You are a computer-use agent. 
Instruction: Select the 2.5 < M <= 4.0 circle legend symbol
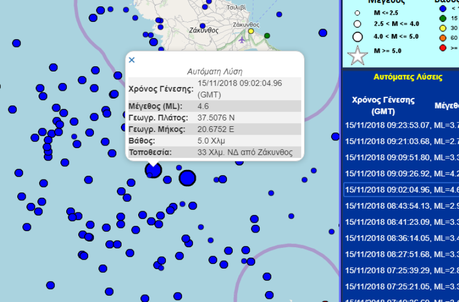point(357,23)
